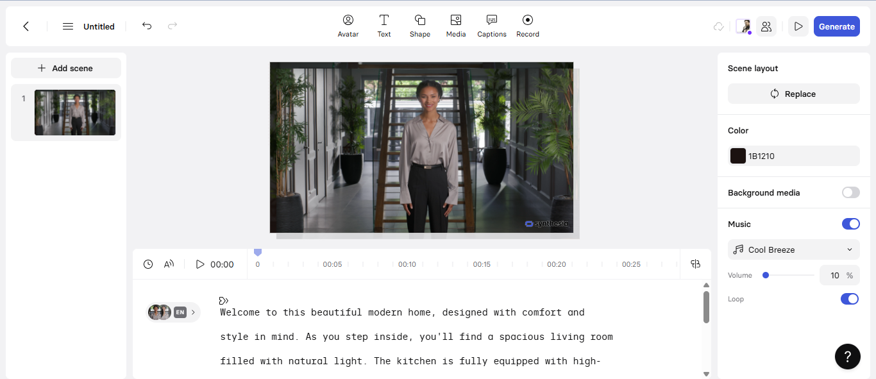Add a new scene
876x379 pixels.
click(x=66, y=68)
